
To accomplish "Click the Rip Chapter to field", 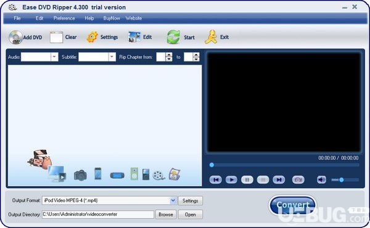I will (x=188, y=57).
